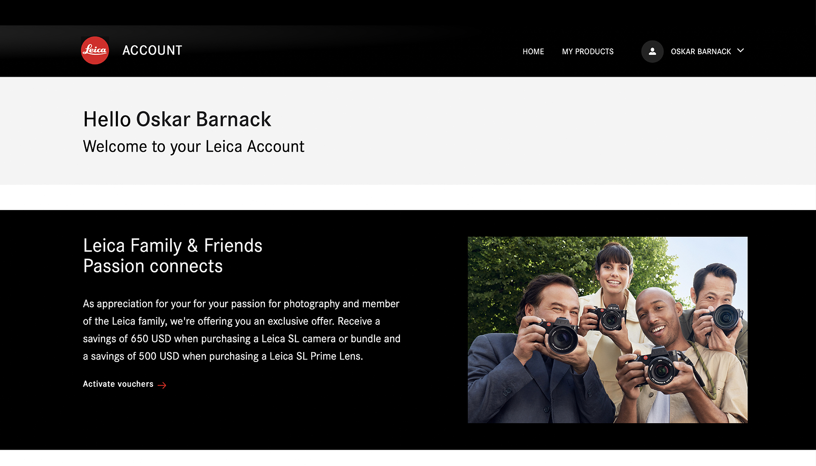Open the user profile avatar icon
Image resolution: width=816 pixels, height=466 pixels.
652,51
